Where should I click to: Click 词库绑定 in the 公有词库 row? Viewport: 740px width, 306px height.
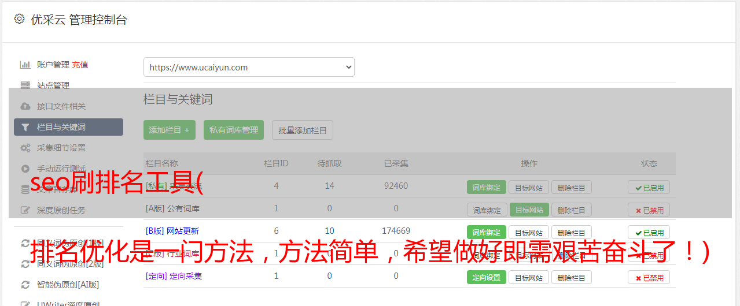[487, 210]
